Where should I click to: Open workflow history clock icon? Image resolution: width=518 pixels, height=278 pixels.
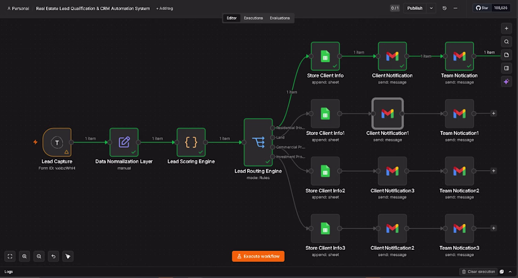click(x=445, y=8)
